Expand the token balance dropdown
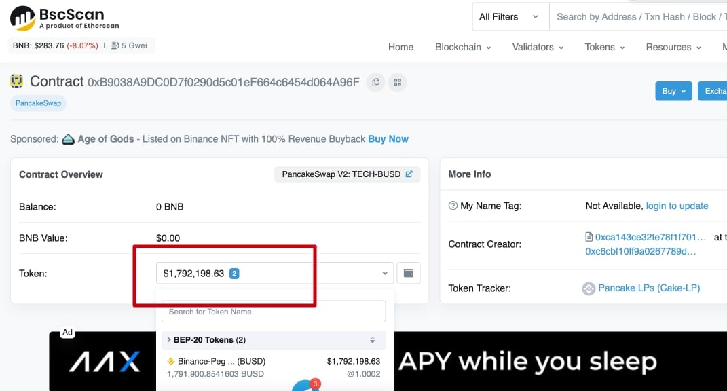 tap(275, 273)
